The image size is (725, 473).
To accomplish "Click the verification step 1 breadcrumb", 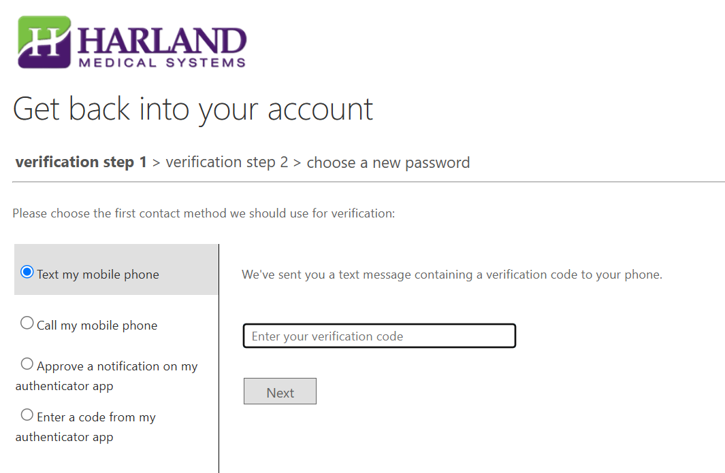I will point(81,162).
